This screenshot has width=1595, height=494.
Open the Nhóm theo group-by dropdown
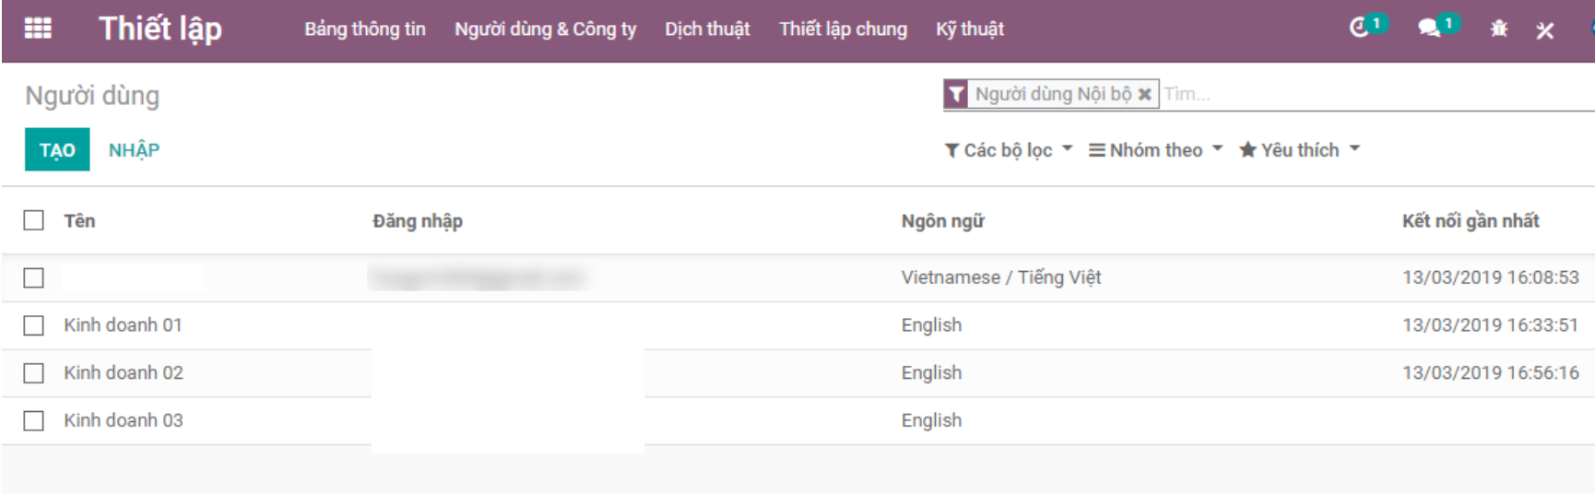tap(1155, 150)
